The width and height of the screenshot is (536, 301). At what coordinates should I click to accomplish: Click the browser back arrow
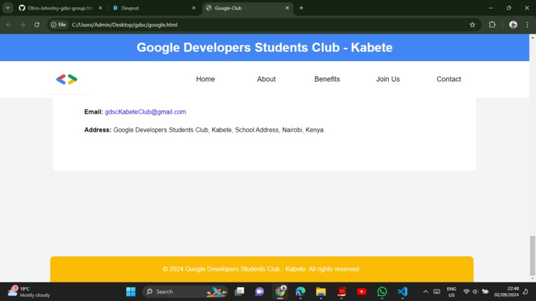point(9,25)
